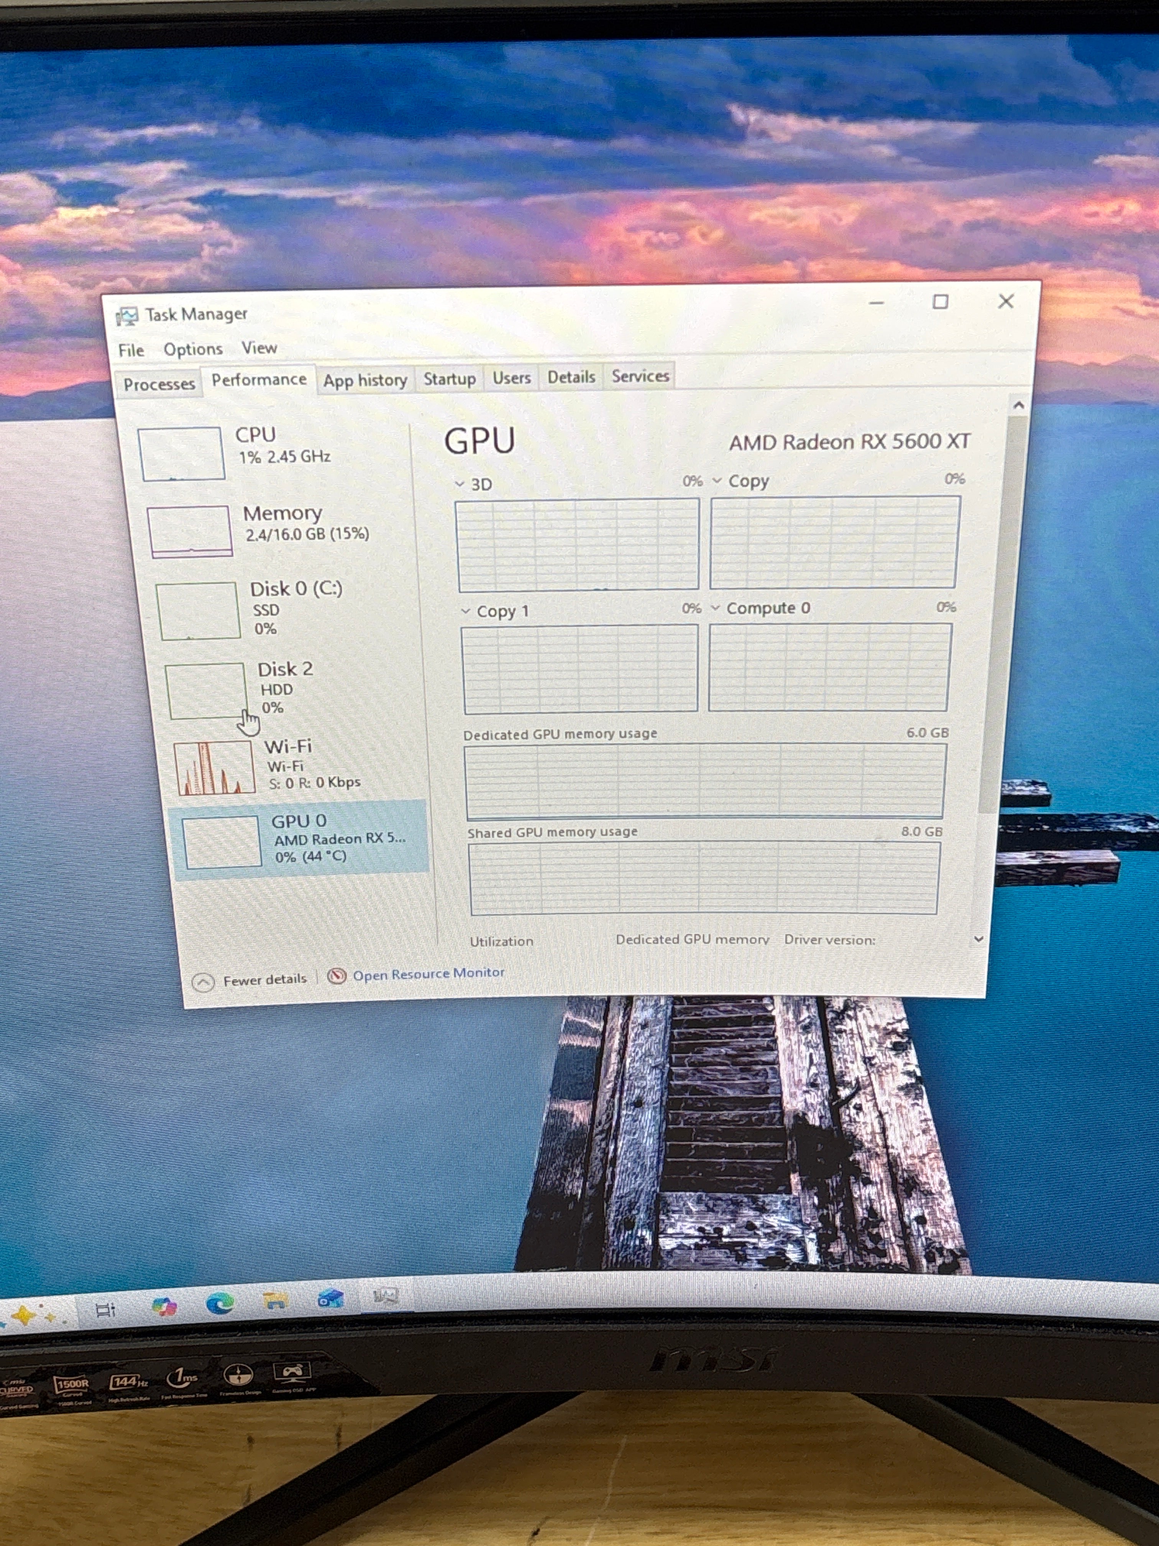Collapse Task Manager with Fewer details
1159x1546 pixels.
coord(250,981)
